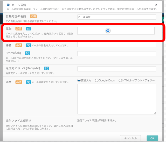Click the 必須 badge next to 本文
The width and height of the screenshot is (166, 142).
point(19,82)
